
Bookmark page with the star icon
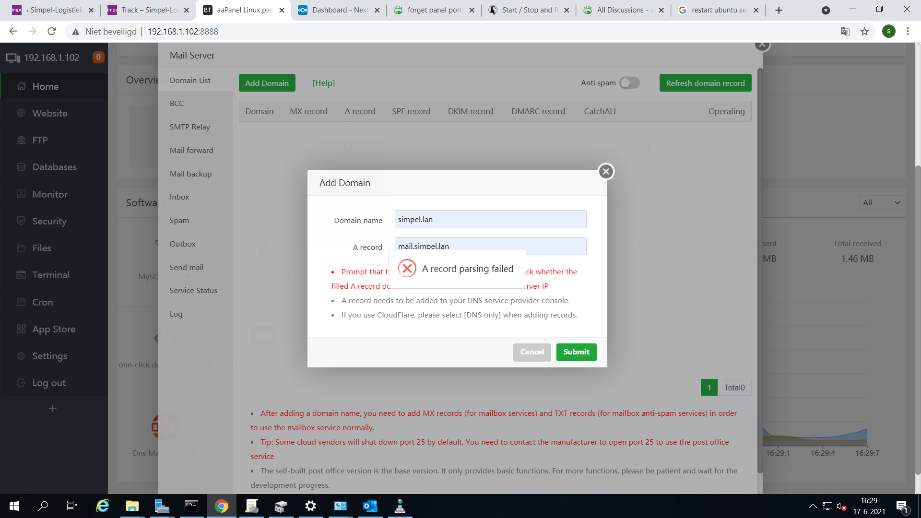(x=864, y=32)
